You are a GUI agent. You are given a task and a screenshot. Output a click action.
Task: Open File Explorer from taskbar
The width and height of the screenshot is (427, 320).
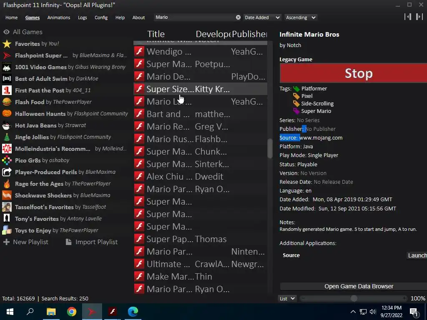51,312
